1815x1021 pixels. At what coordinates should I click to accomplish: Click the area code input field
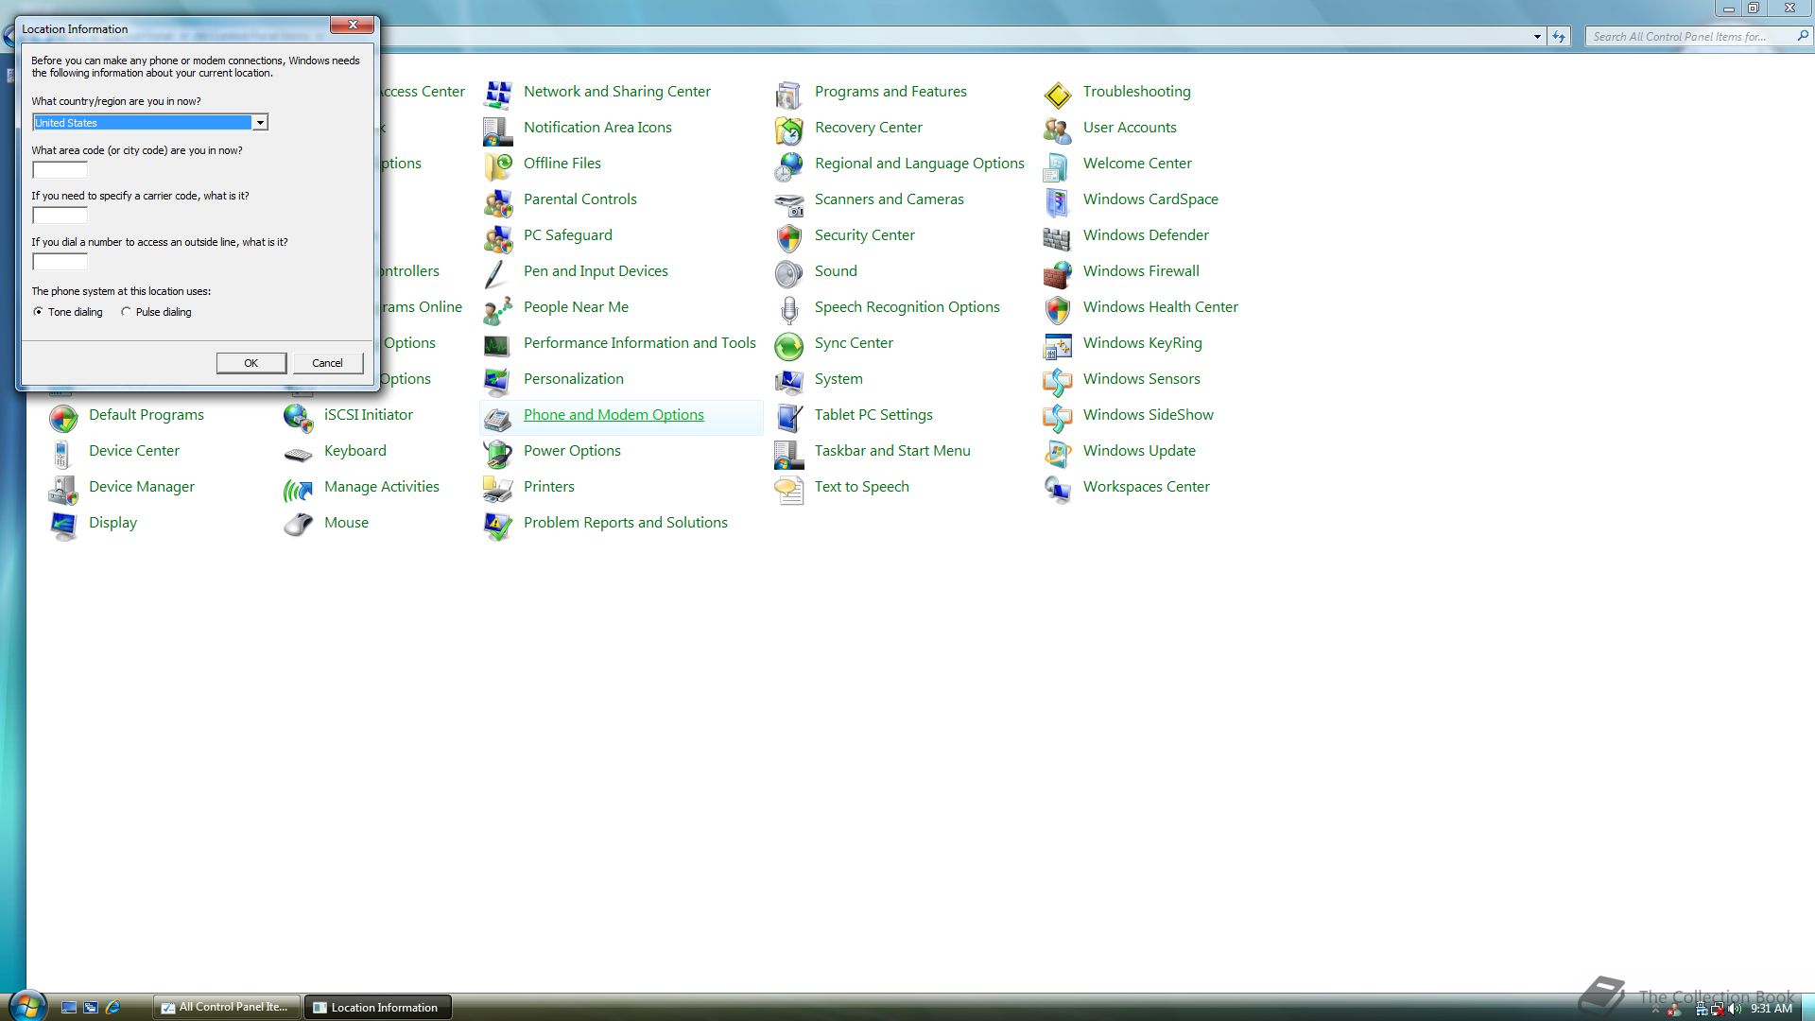coord(60,170)
